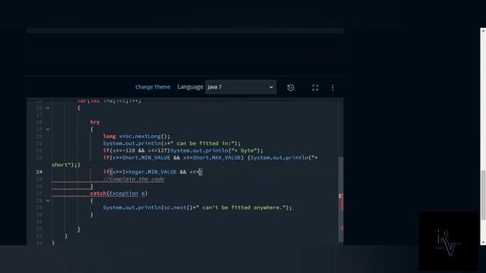The image size is (486, 273).
Task: Click the page scrollbar up arrow
Action: [483, 30]
